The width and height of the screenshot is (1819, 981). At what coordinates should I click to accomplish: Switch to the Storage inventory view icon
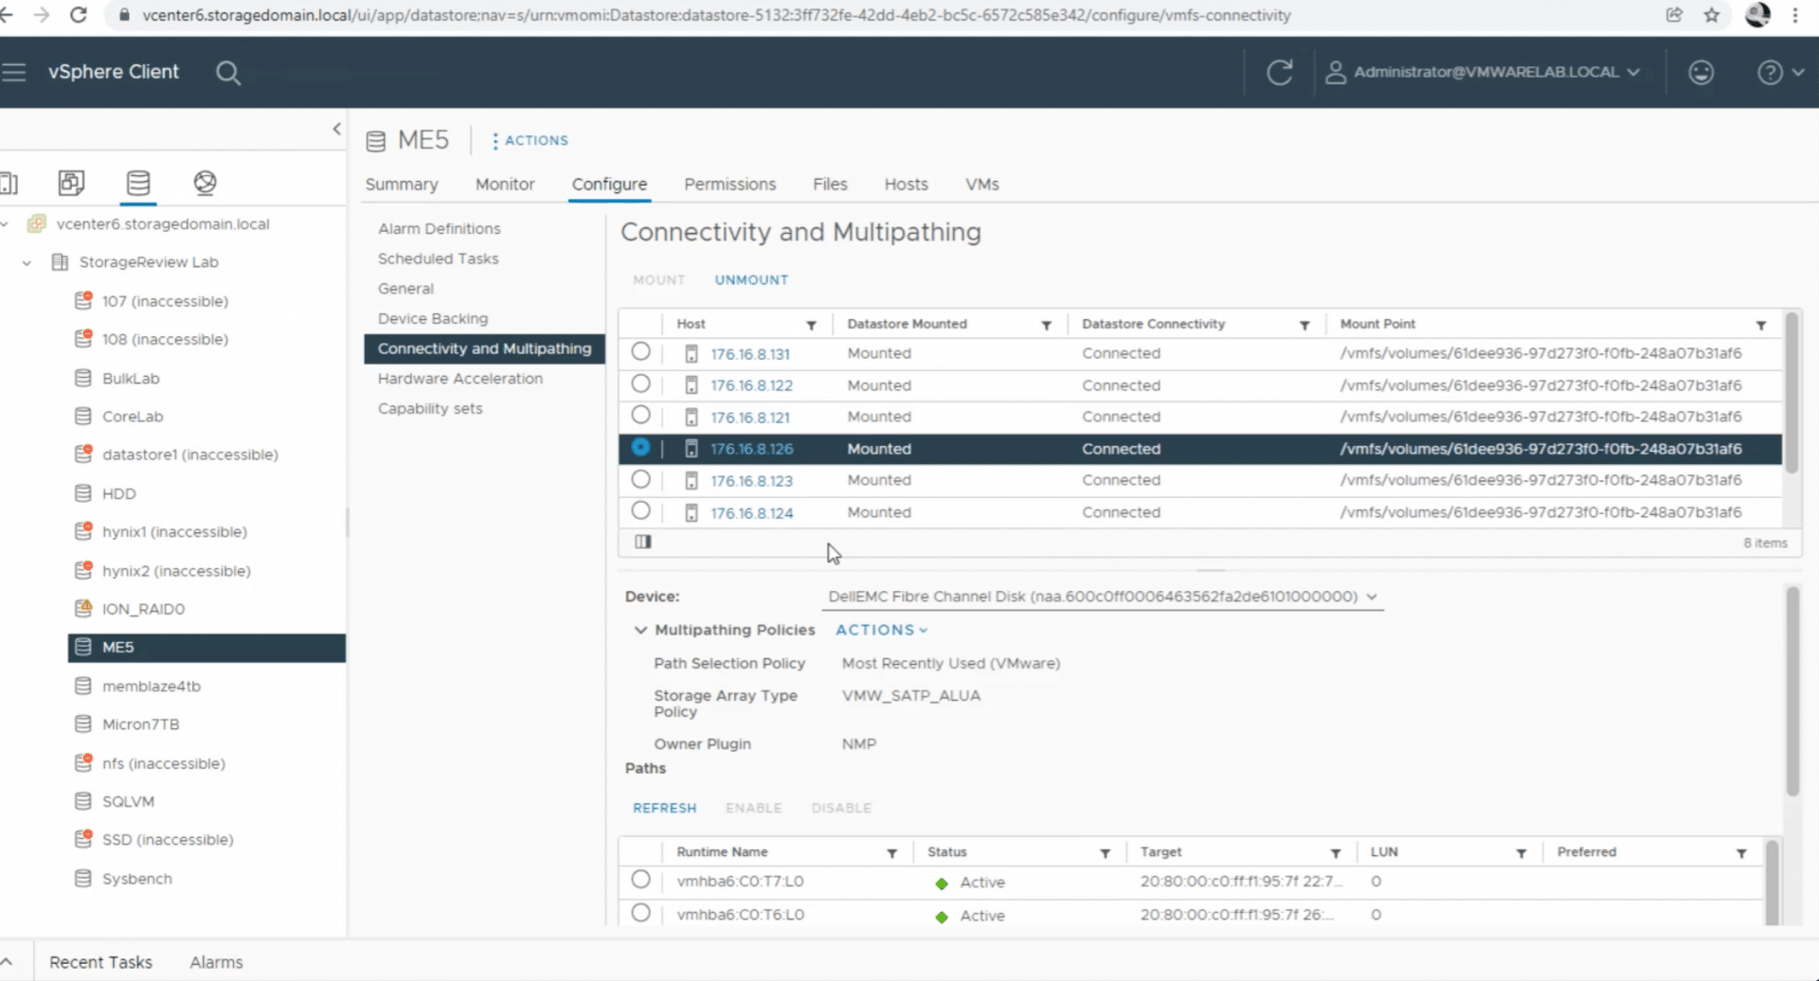[138, 182]
